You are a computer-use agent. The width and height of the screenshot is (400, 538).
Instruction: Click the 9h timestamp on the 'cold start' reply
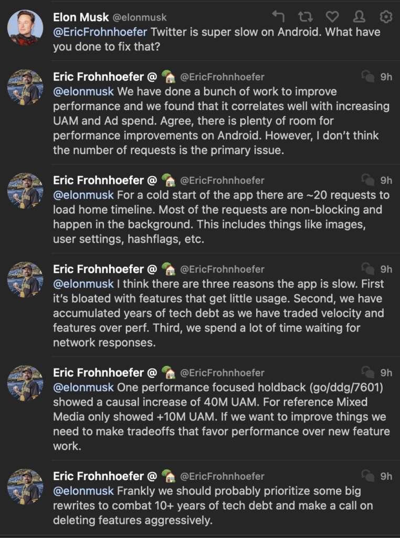click(386, 180)
